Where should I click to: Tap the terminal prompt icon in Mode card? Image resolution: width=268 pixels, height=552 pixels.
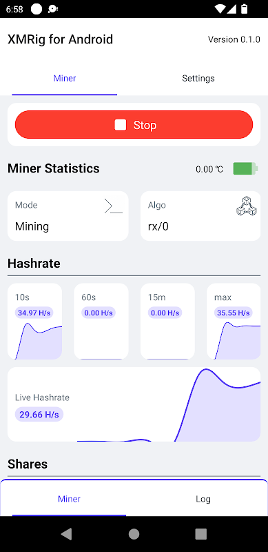point(114,206)
